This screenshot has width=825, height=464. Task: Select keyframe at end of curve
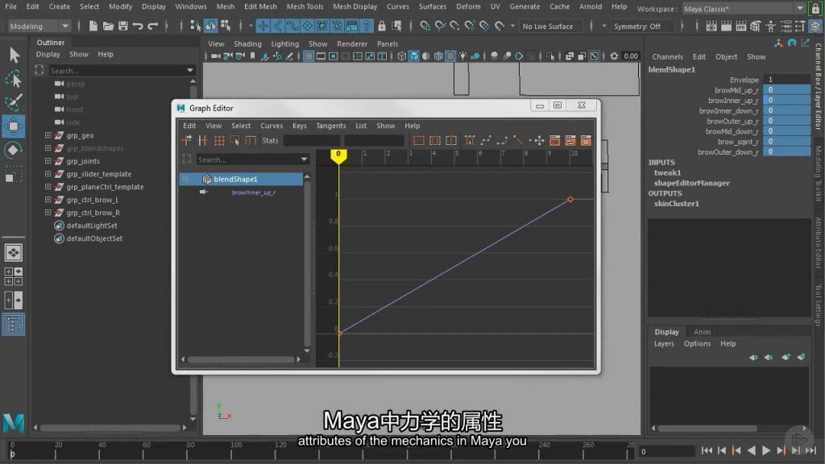tap(570, 200)
